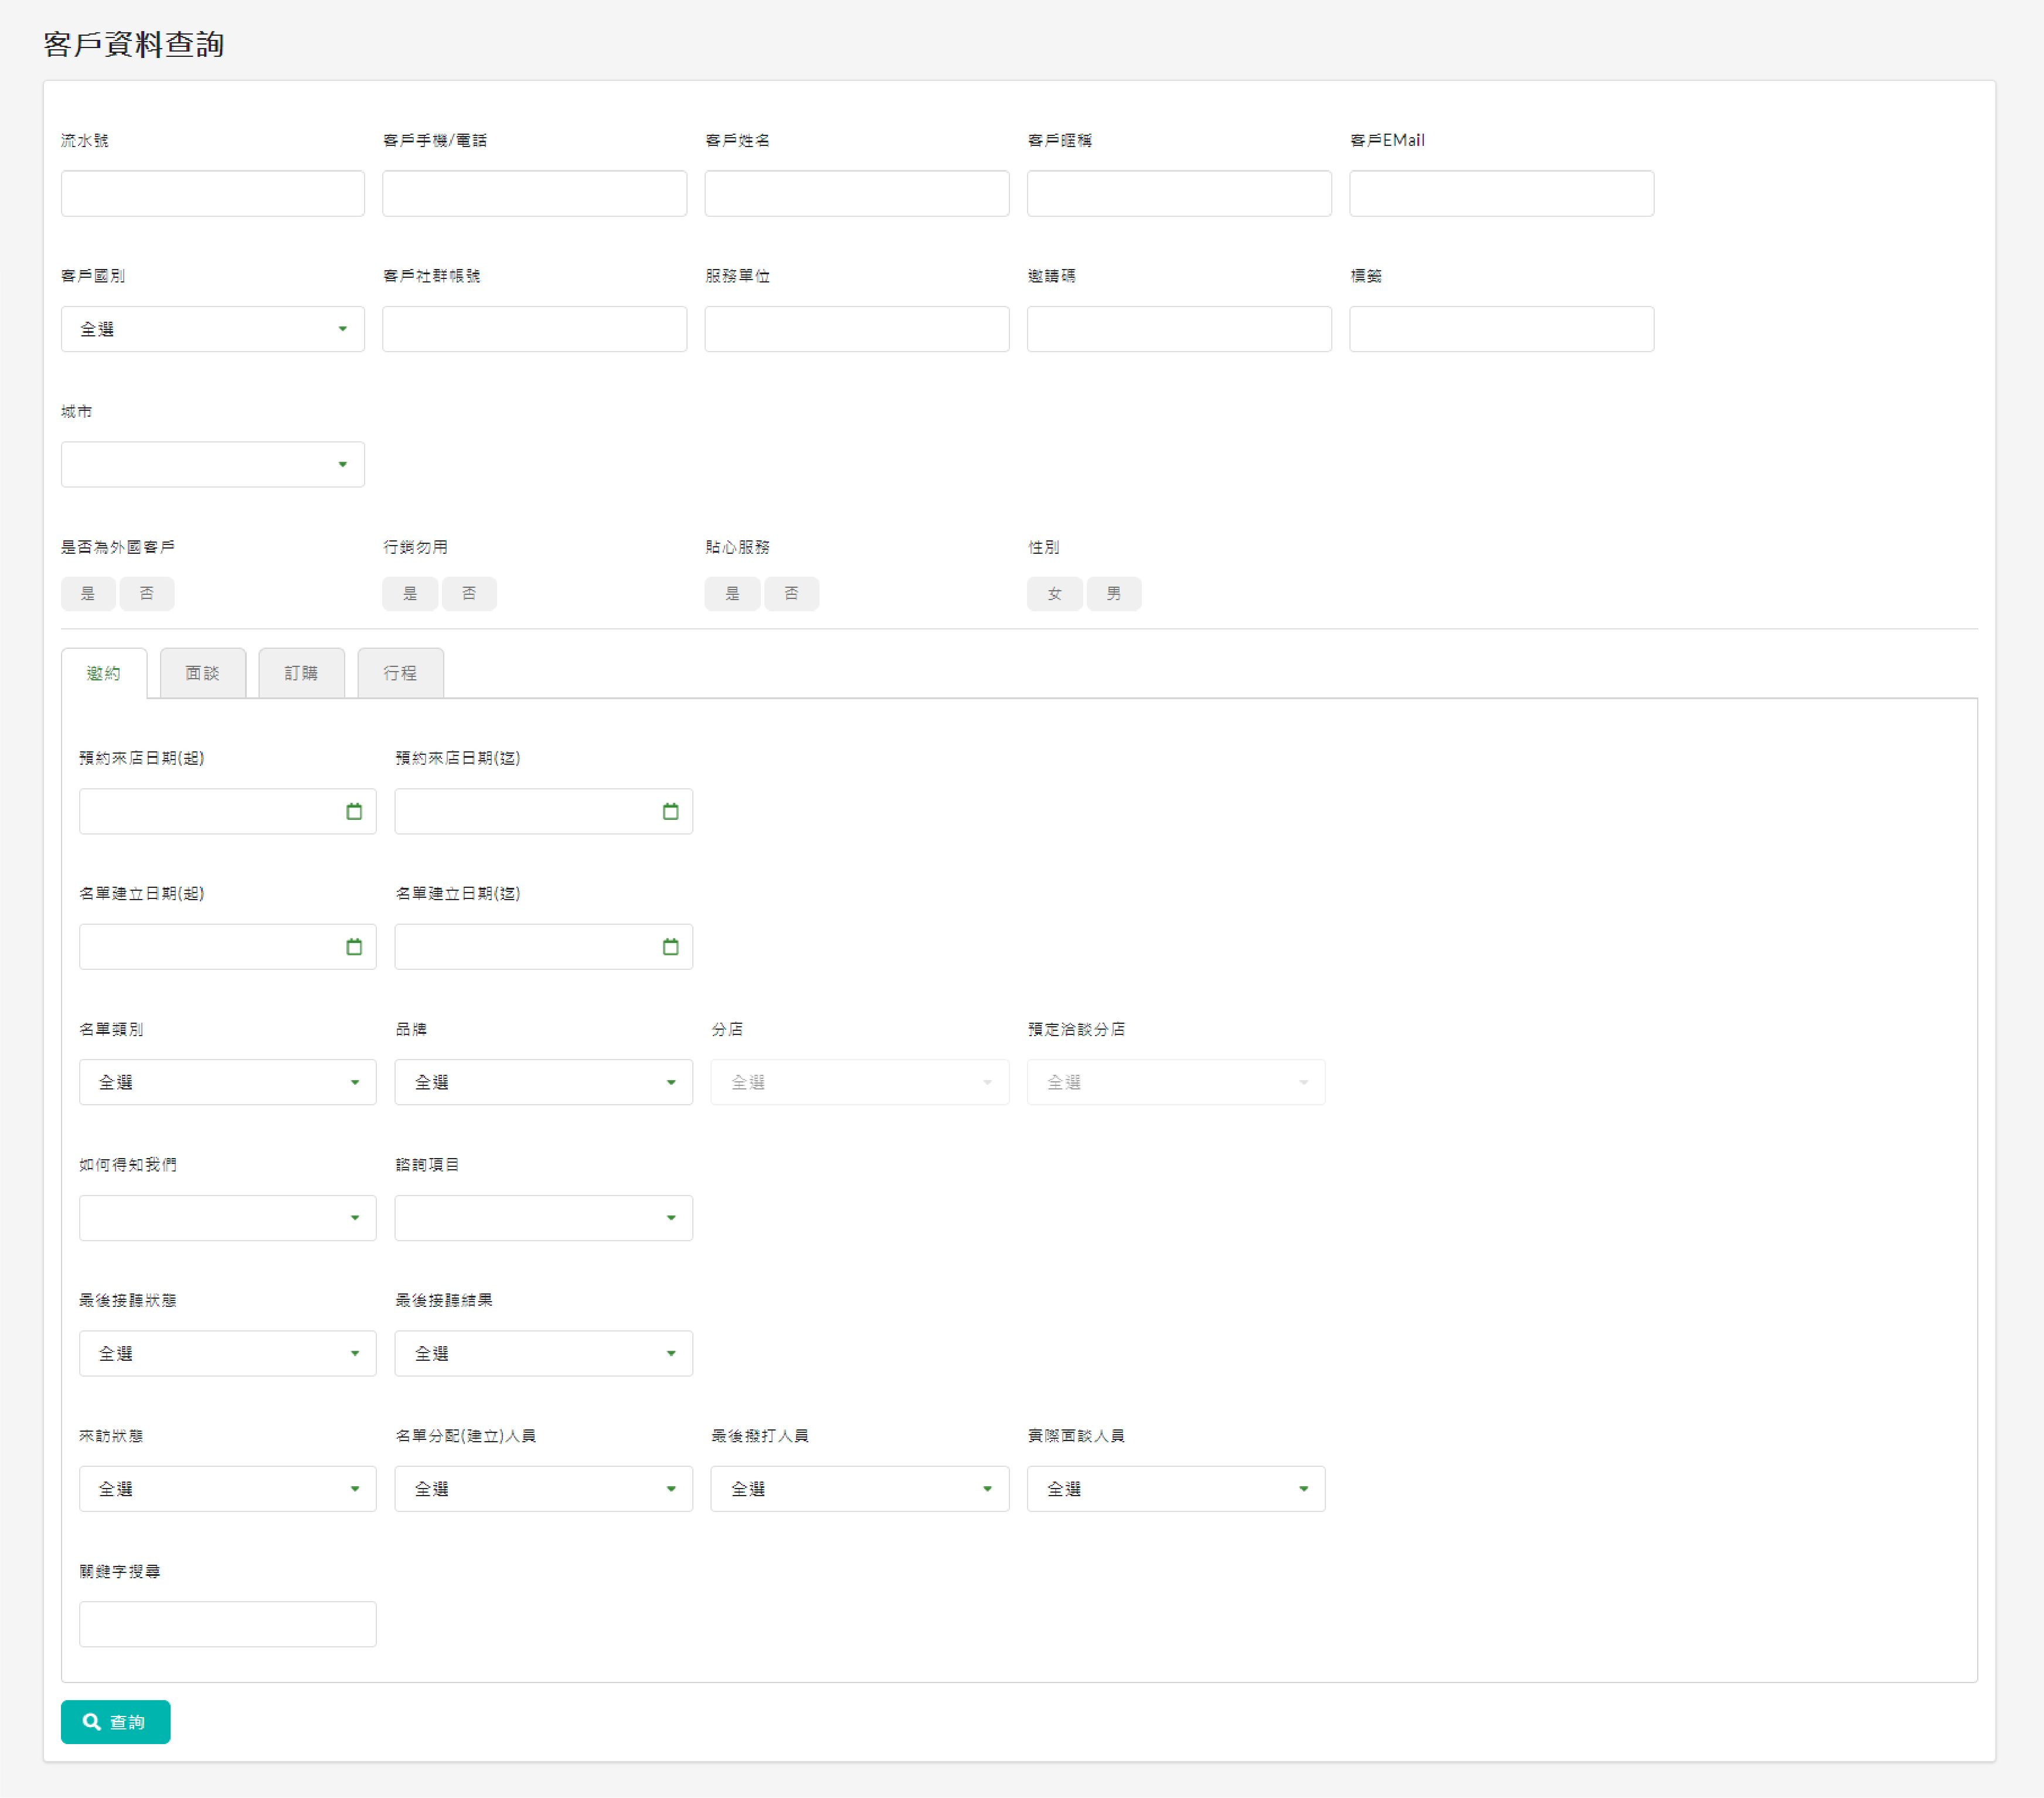Focus the 客戶手機/電話 input field
Image resolution: width=2044 pixels, height=1798 pixels.
coord(535,193)
